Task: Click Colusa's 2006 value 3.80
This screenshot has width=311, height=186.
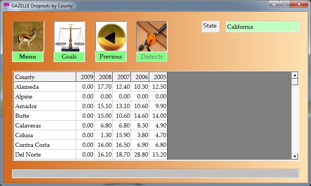Action: point(140,135)
